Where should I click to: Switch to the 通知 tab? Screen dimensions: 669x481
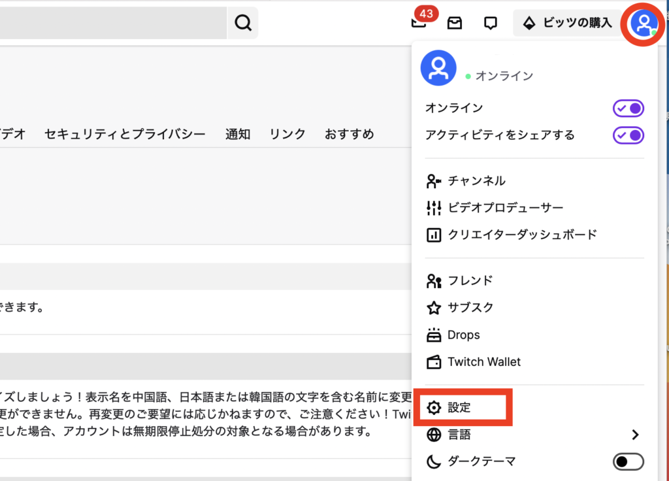(x=238, y=134)
